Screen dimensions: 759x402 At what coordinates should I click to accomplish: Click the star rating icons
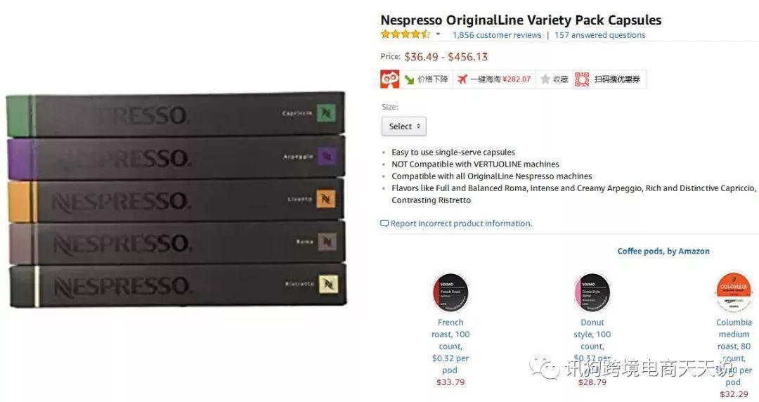point(406,34)
